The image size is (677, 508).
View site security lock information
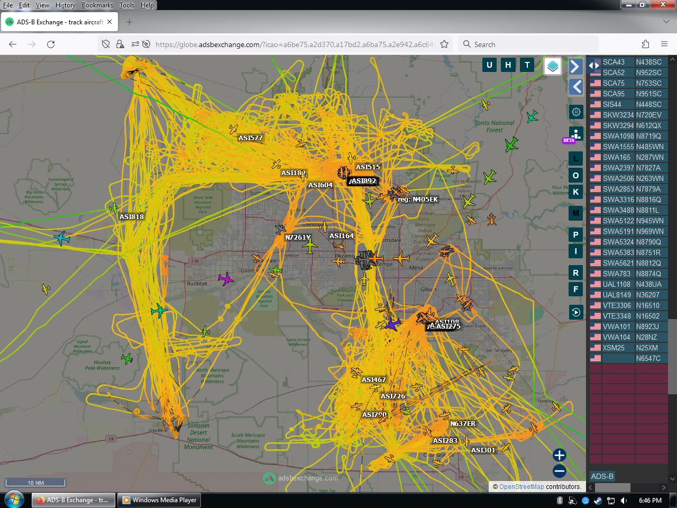(120, 44)
